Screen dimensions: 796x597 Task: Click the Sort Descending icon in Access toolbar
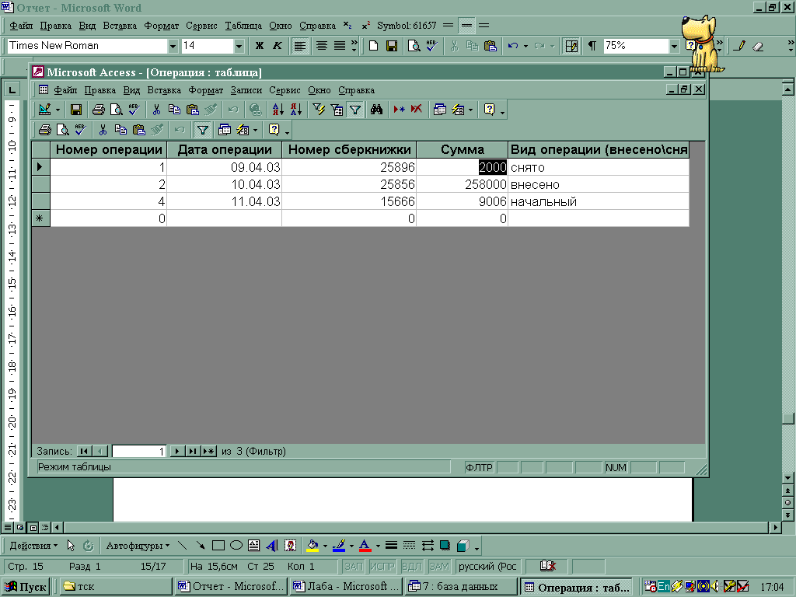[295, 110]
